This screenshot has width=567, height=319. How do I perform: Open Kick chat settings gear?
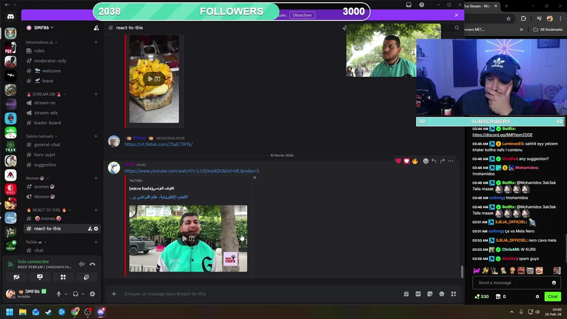coord(537,297)
